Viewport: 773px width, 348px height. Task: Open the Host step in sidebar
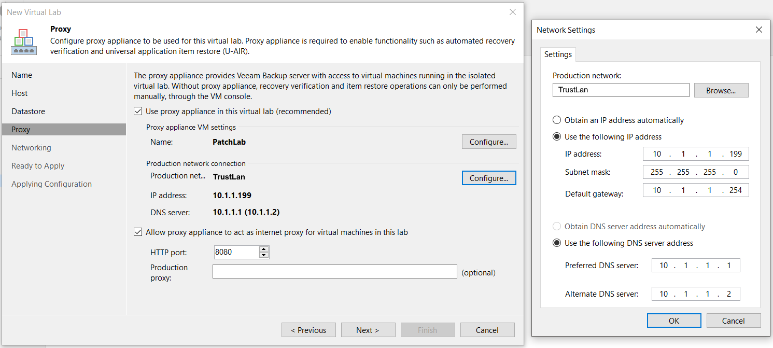pyautogui.click(x=20, y=93)
